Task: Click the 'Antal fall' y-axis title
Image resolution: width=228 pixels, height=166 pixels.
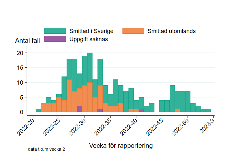Action: [28, 41]
